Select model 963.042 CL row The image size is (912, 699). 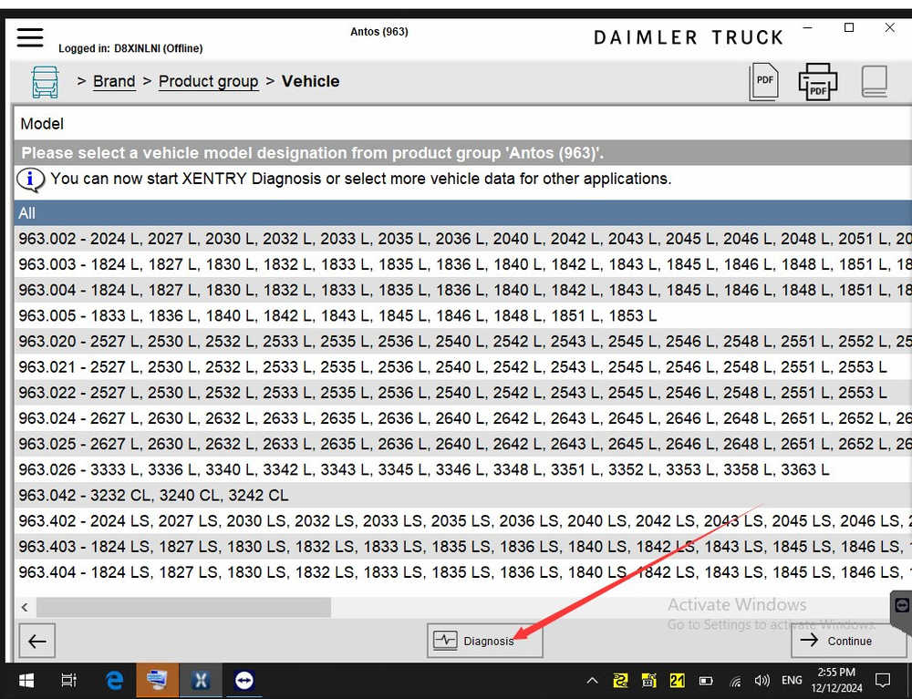tap(463, 495)
